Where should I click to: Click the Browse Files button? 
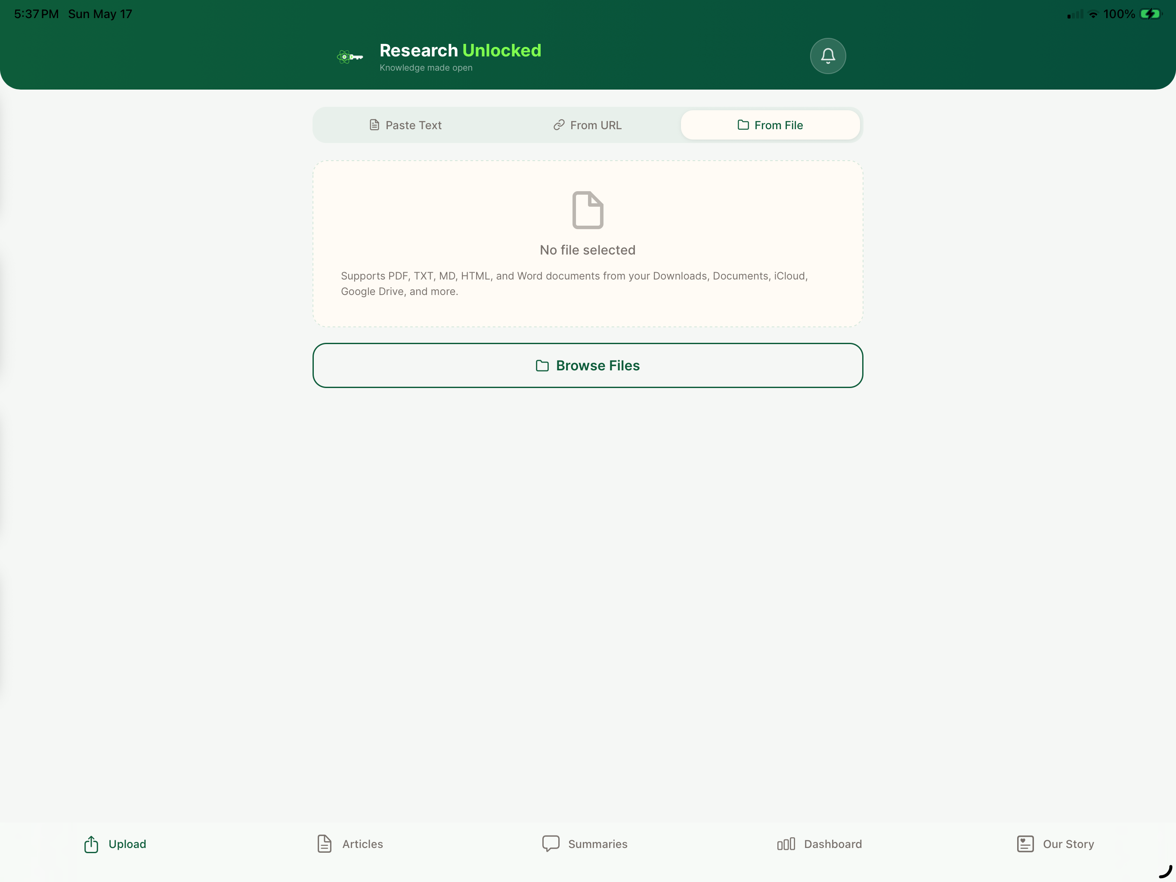point(588,366)
